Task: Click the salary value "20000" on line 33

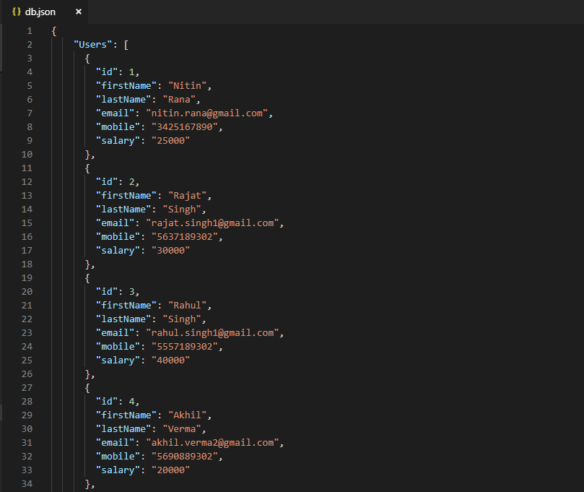Action: [x=171, y=470]
